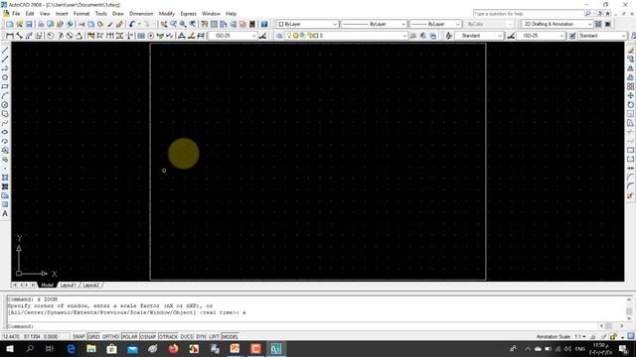Toggle GRID display in status bar
This screenshot has width=636, height=357.
coord(93,337)
